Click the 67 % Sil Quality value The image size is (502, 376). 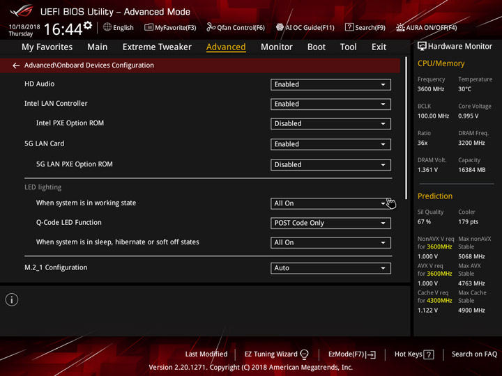(424, 222)
